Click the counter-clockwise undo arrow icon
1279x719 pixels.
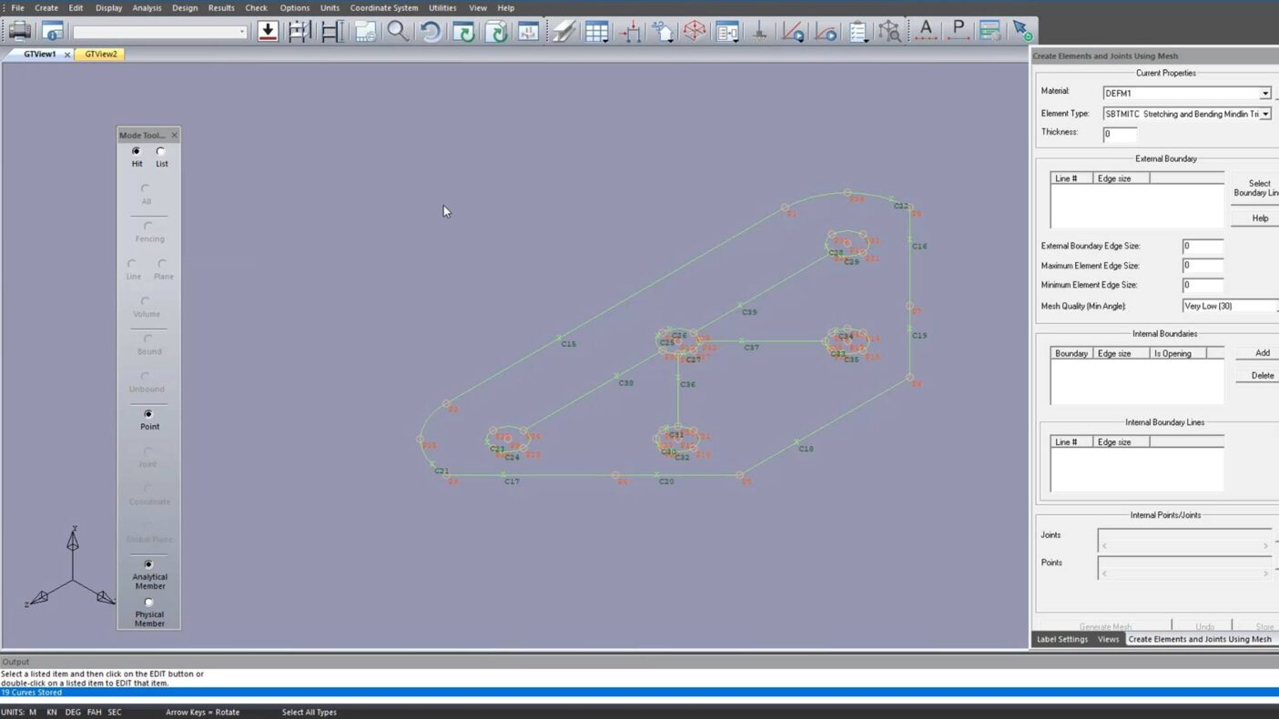pos(431,32)
